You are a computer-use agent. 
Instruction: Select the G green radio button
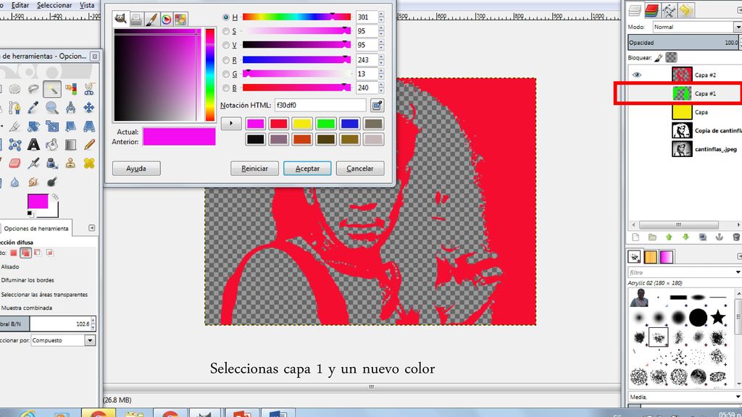[x=226, y=75]
